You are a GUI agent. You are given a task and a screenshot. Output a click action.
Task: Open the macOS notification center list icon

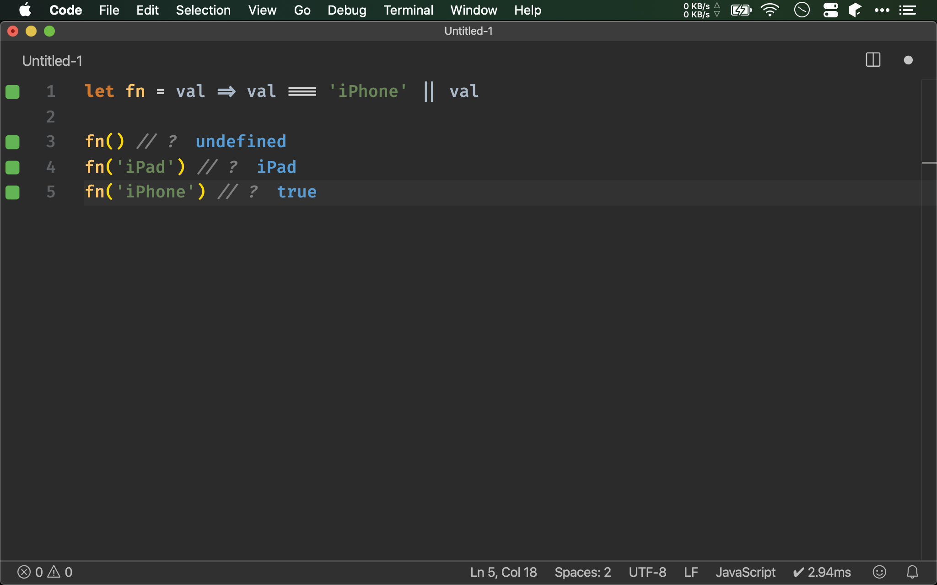pos(908,10)
